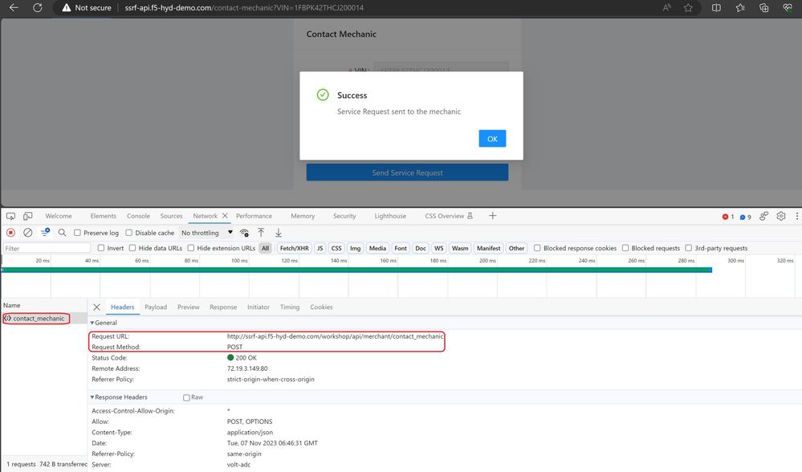The width and height of the screenshot is (802, 472).
Task: Open the No throttling dropdown
Action: click(x=206, y=233)
